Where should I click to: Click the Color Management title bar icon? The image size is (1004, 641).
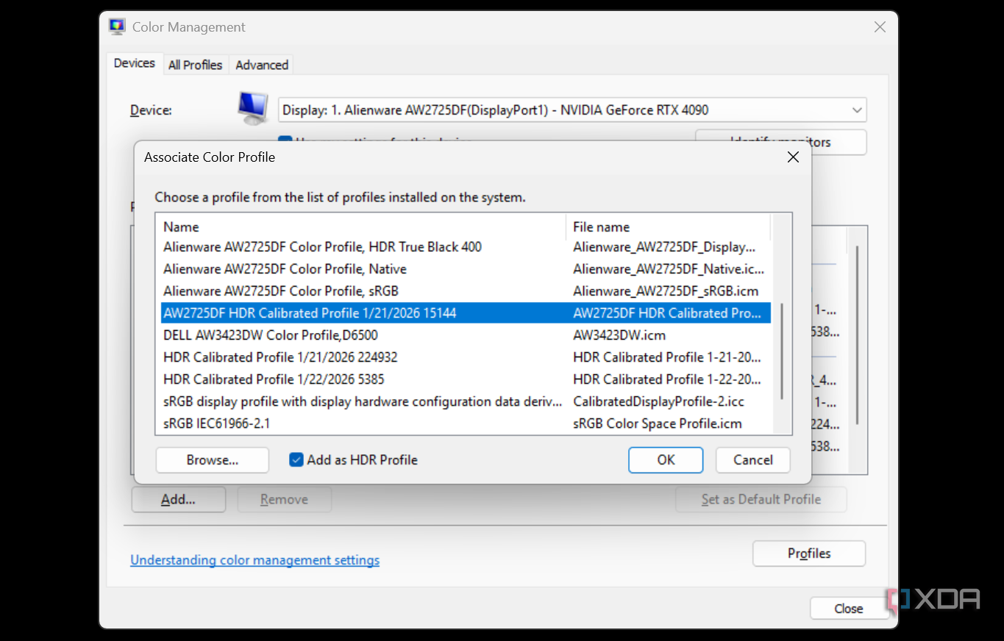(x=116, y=27)
